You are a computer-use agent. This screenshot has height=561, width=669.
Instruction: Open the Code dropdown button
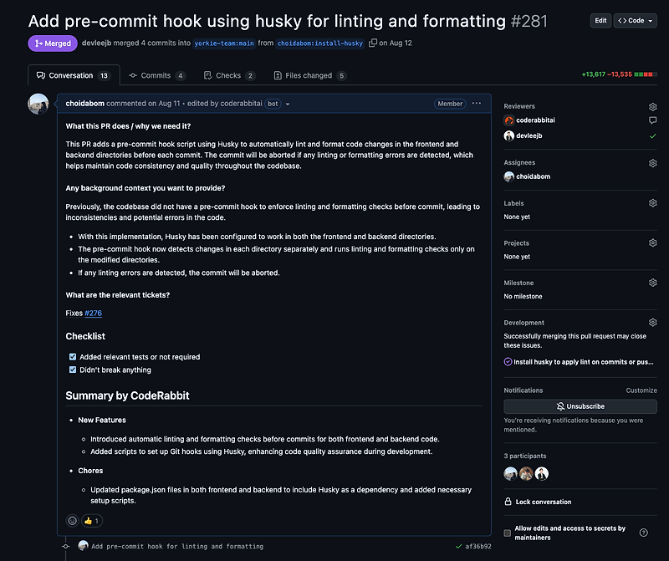pyautogui.click(x=637, y=20)
